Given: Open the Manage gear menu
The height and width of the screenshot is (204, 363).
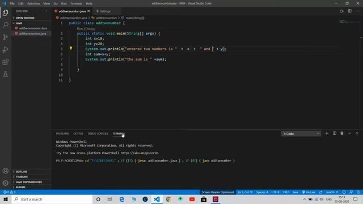Looking at the screenshot, I should pyautogui.click(x=6, y=183).
